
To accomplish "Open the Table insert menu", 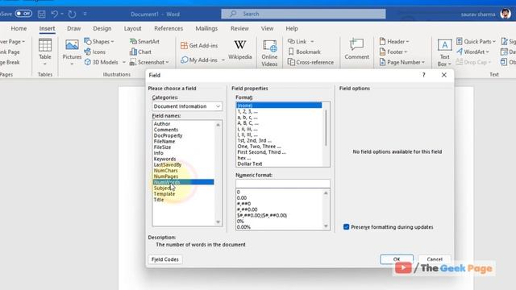I will tap(45, 52).
